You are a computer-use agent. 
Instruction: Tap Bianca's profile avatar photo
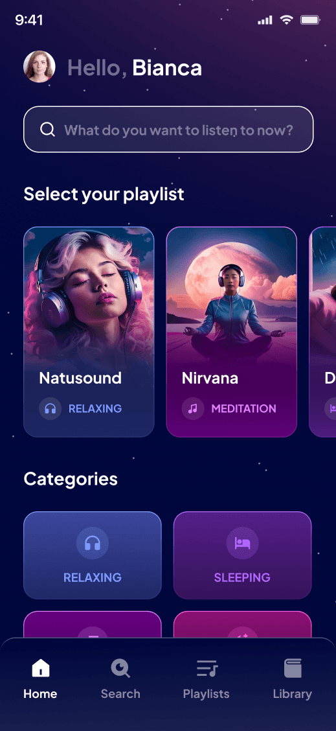coord(39,67)
